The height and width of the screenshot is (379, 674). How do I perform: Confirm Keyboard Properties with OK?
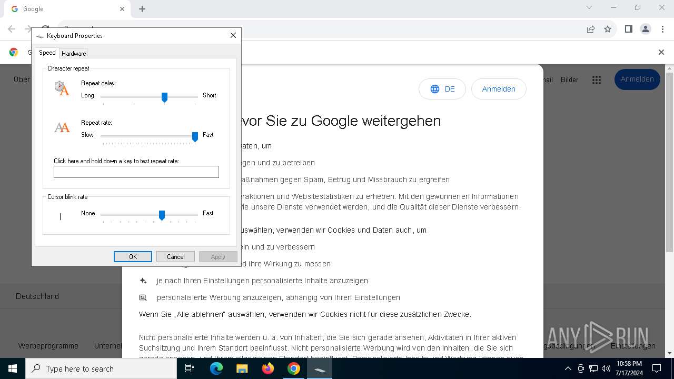pyautogui.click(x=133, y=257)
